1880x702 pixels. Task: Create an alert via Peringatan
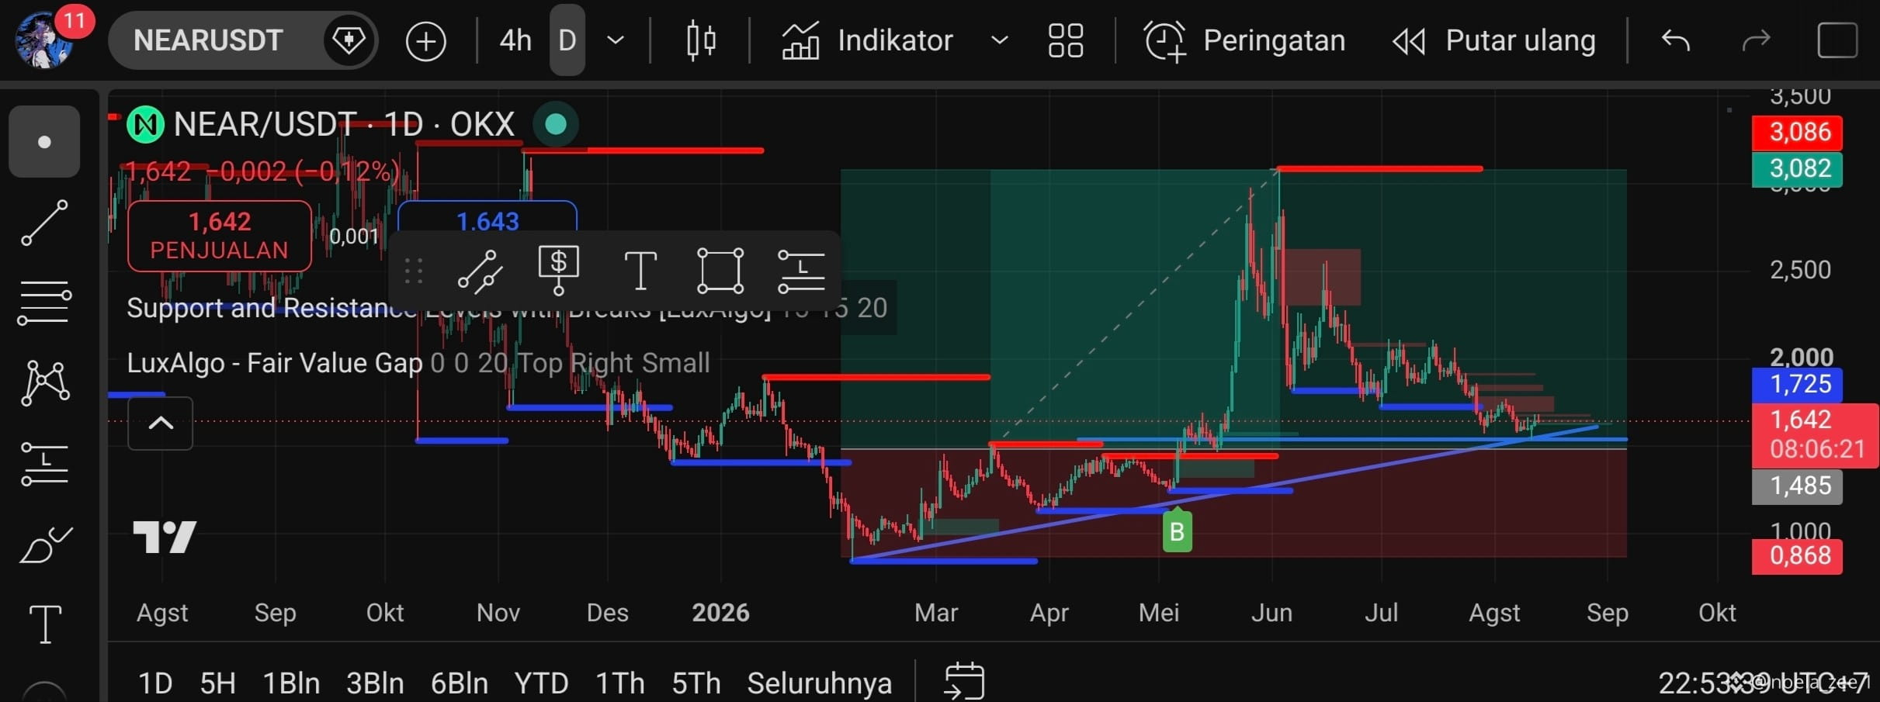1245,40
